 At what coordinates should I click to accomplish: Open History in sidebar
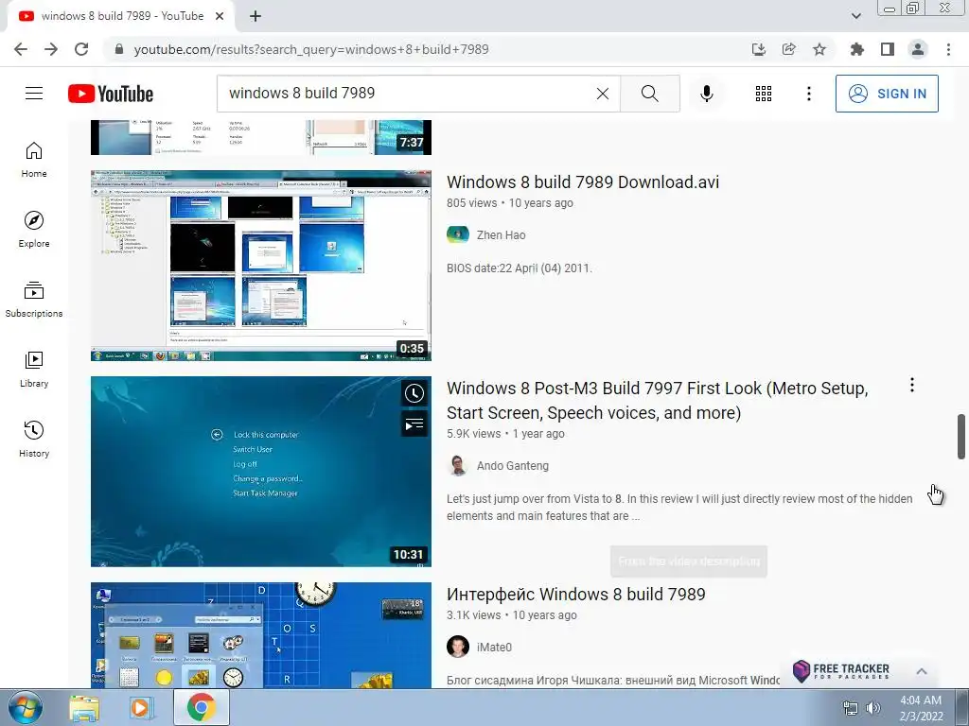click(34, 439)
